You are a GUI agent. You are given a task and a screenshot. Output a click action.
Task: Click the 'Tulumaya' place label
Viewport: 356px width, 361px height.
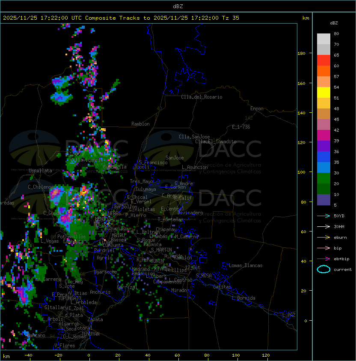[146, 189]
